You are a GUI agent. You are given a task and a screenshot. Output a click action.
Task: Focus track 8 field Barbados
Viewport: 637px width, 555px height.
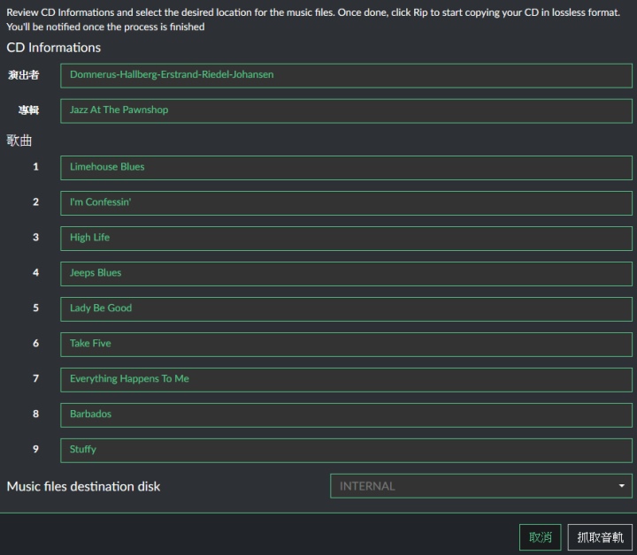[x=346, y=414]
